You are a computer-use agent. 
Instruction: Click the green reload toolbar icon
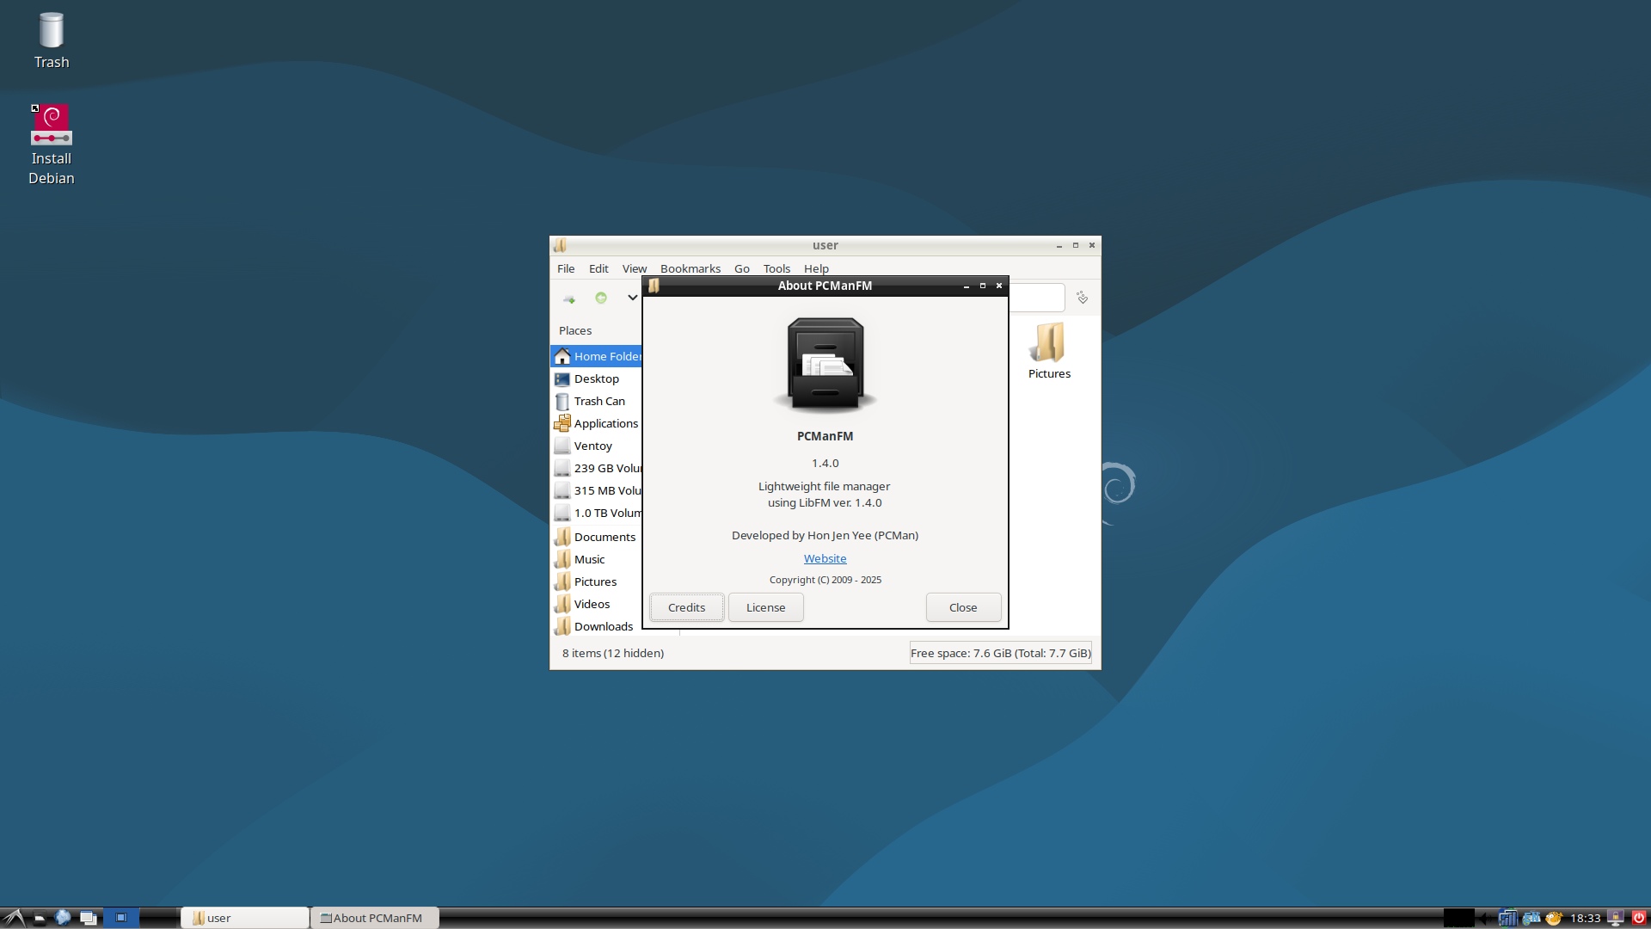pos(601,298)
